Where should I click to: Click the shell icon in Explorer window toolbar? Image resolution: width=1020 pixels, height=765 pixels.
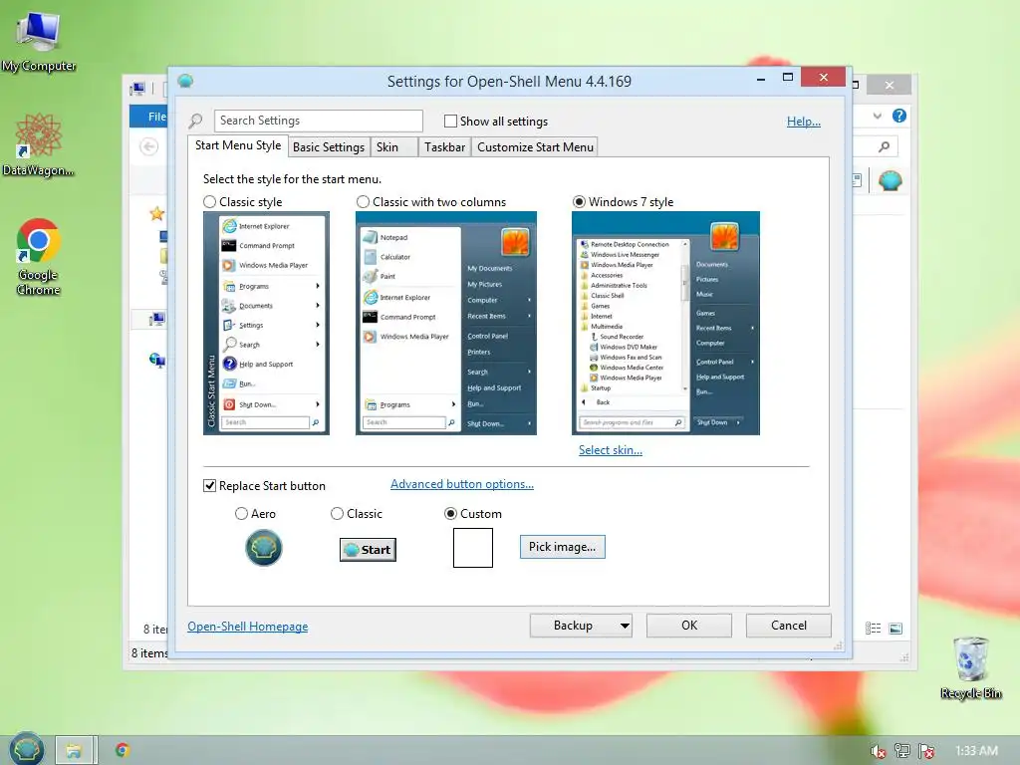tap(890, 180)
